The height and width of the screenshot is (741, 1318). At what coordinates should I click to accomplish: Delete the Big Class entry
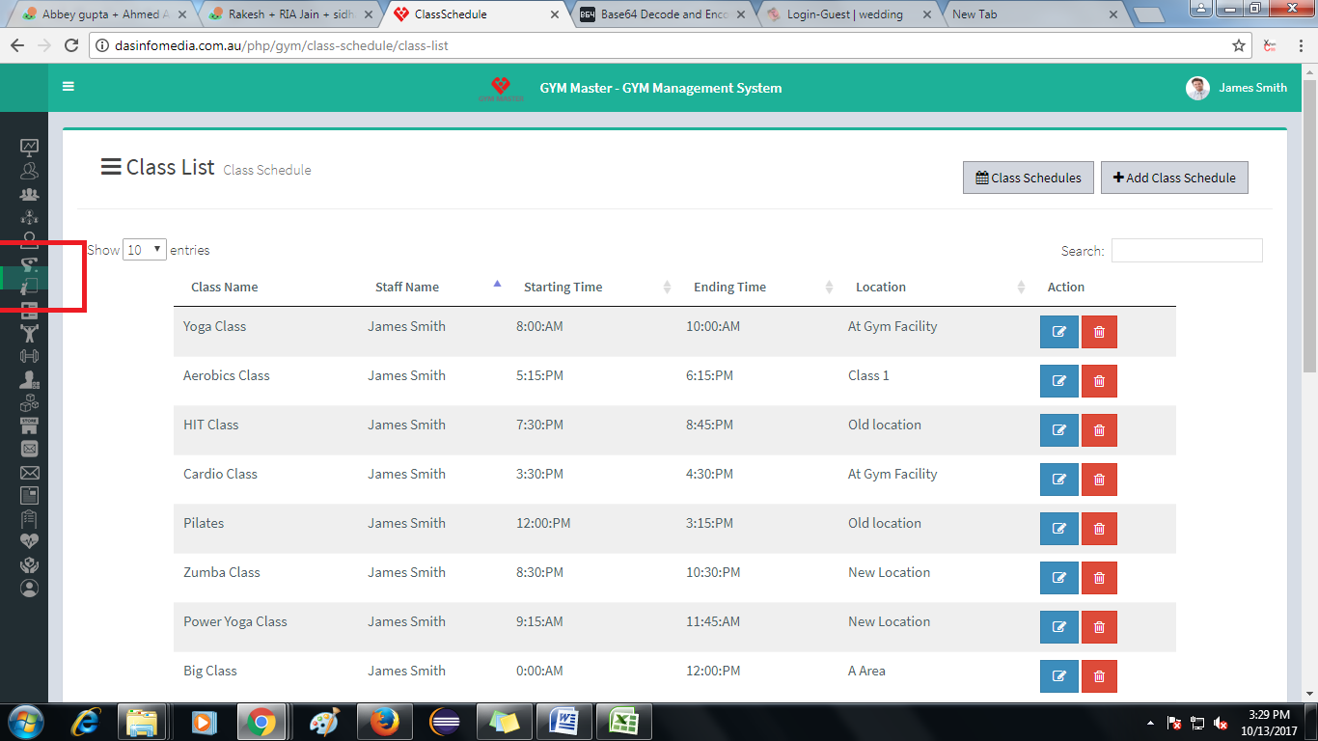[x=1099, y=676]
